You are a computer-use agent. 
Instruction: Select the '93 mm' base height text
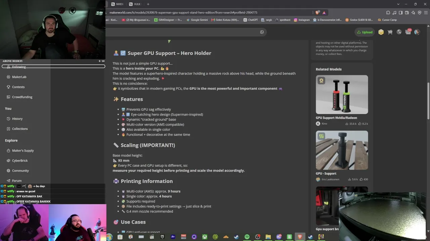[124, 161]
